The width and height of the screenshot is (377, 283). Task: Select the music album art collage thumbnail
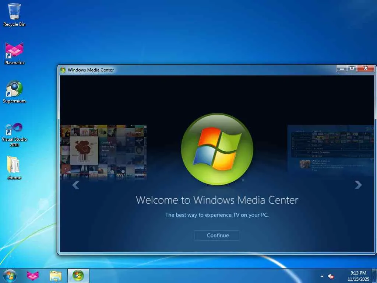coord(103,151)
